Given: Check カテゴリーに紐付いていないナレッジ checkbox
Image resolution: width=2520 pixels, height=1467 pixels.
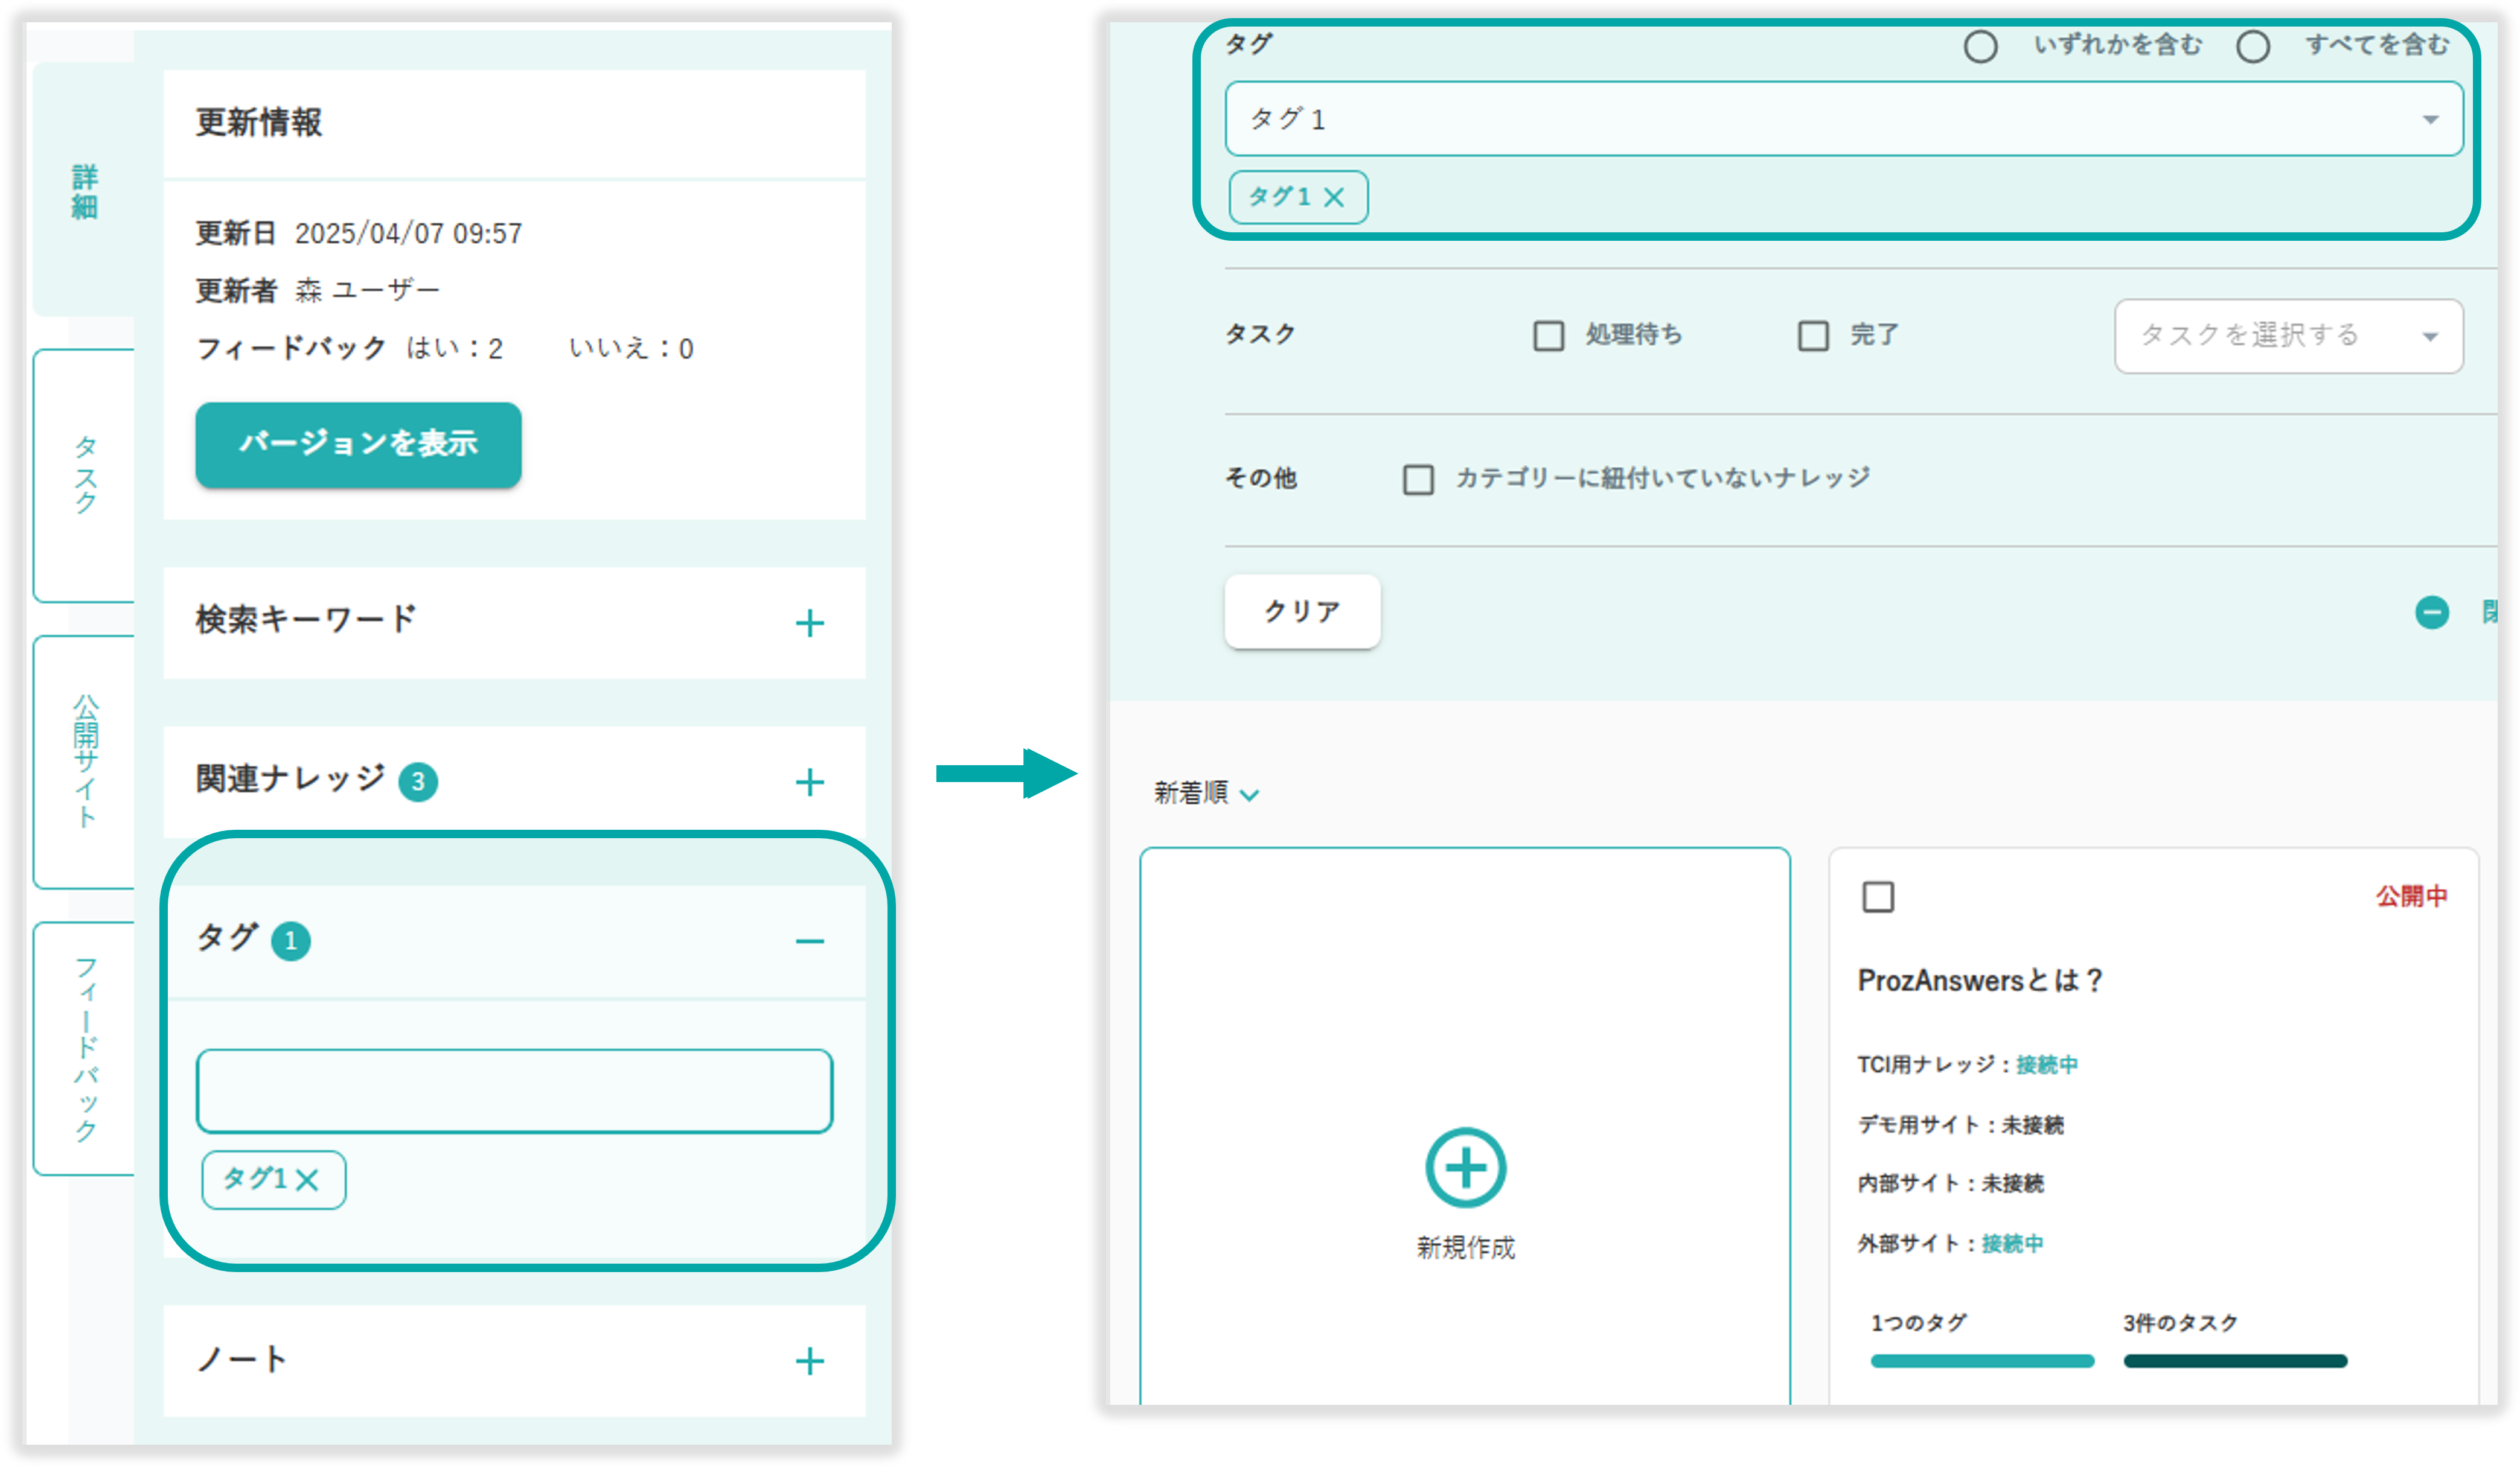Looking at the screenshot, I should [x=1418, y=480].
